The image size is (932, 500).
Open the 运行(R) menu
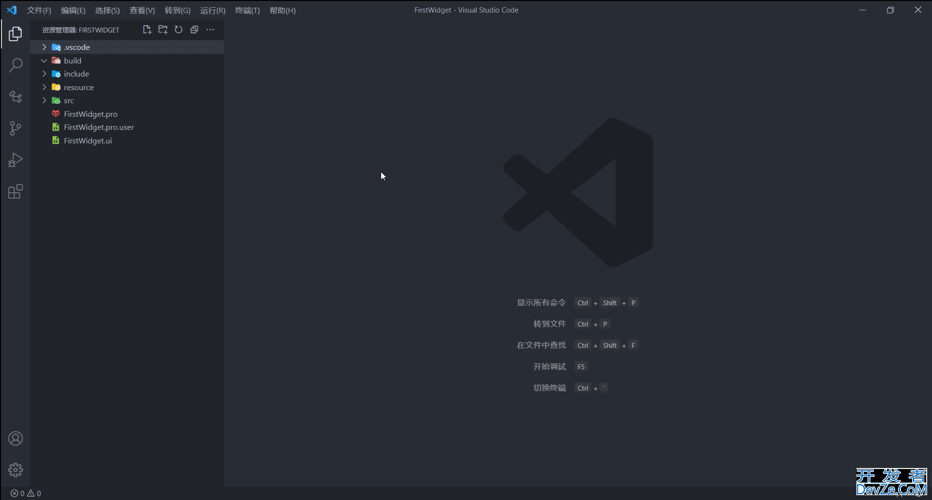point(213,10)
